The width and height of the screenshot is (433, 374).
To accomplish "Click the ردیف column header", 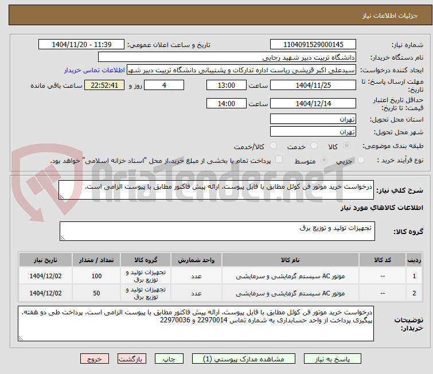I will point(414,260).
